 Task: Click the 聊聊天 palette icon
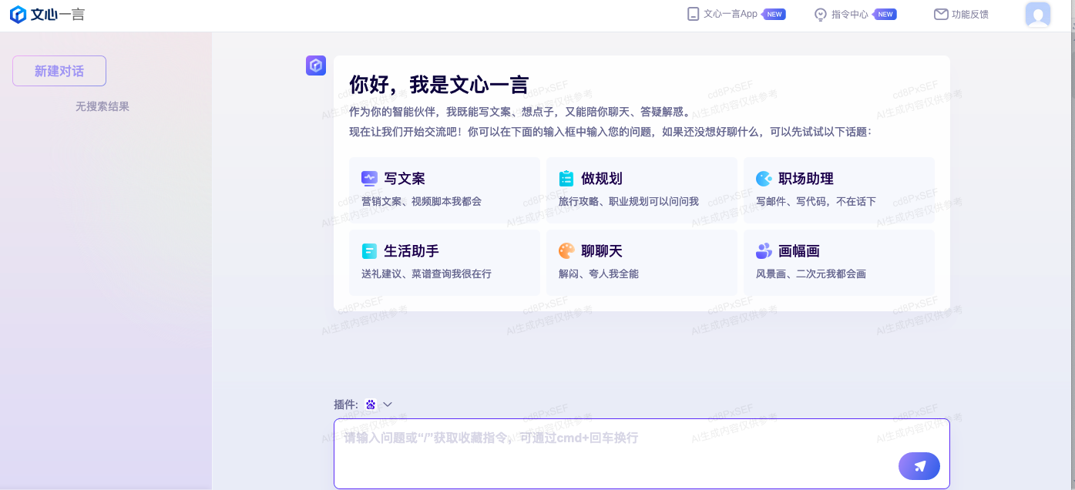tap(566, 251)
